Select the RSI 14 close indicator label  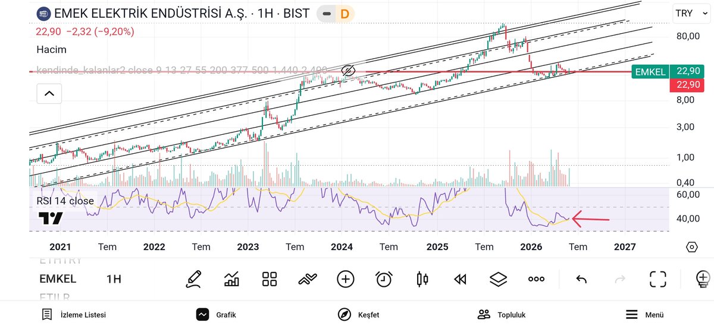(x=65, y=201)
